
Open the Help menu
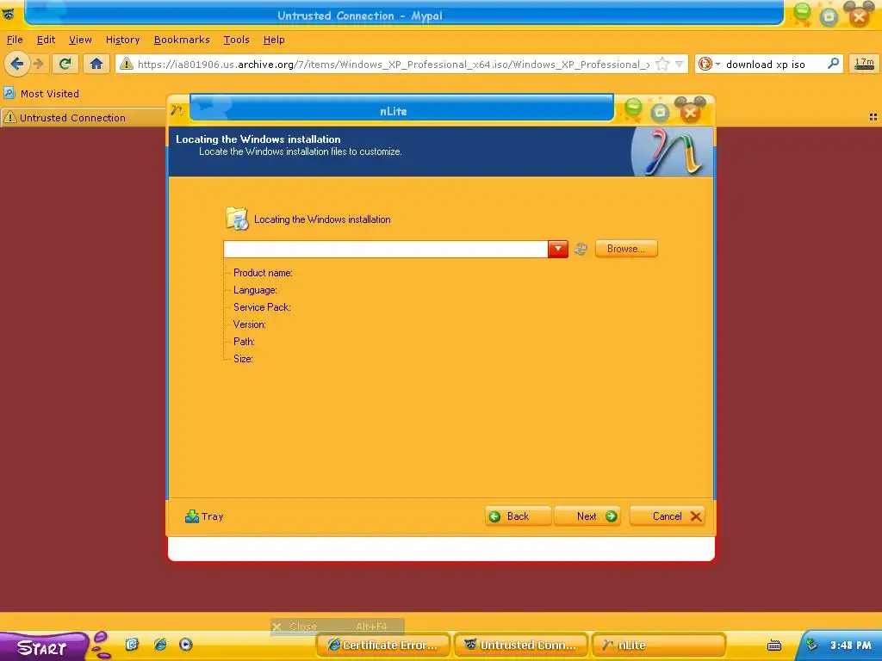pyautogui.click(x=274, y=40)
